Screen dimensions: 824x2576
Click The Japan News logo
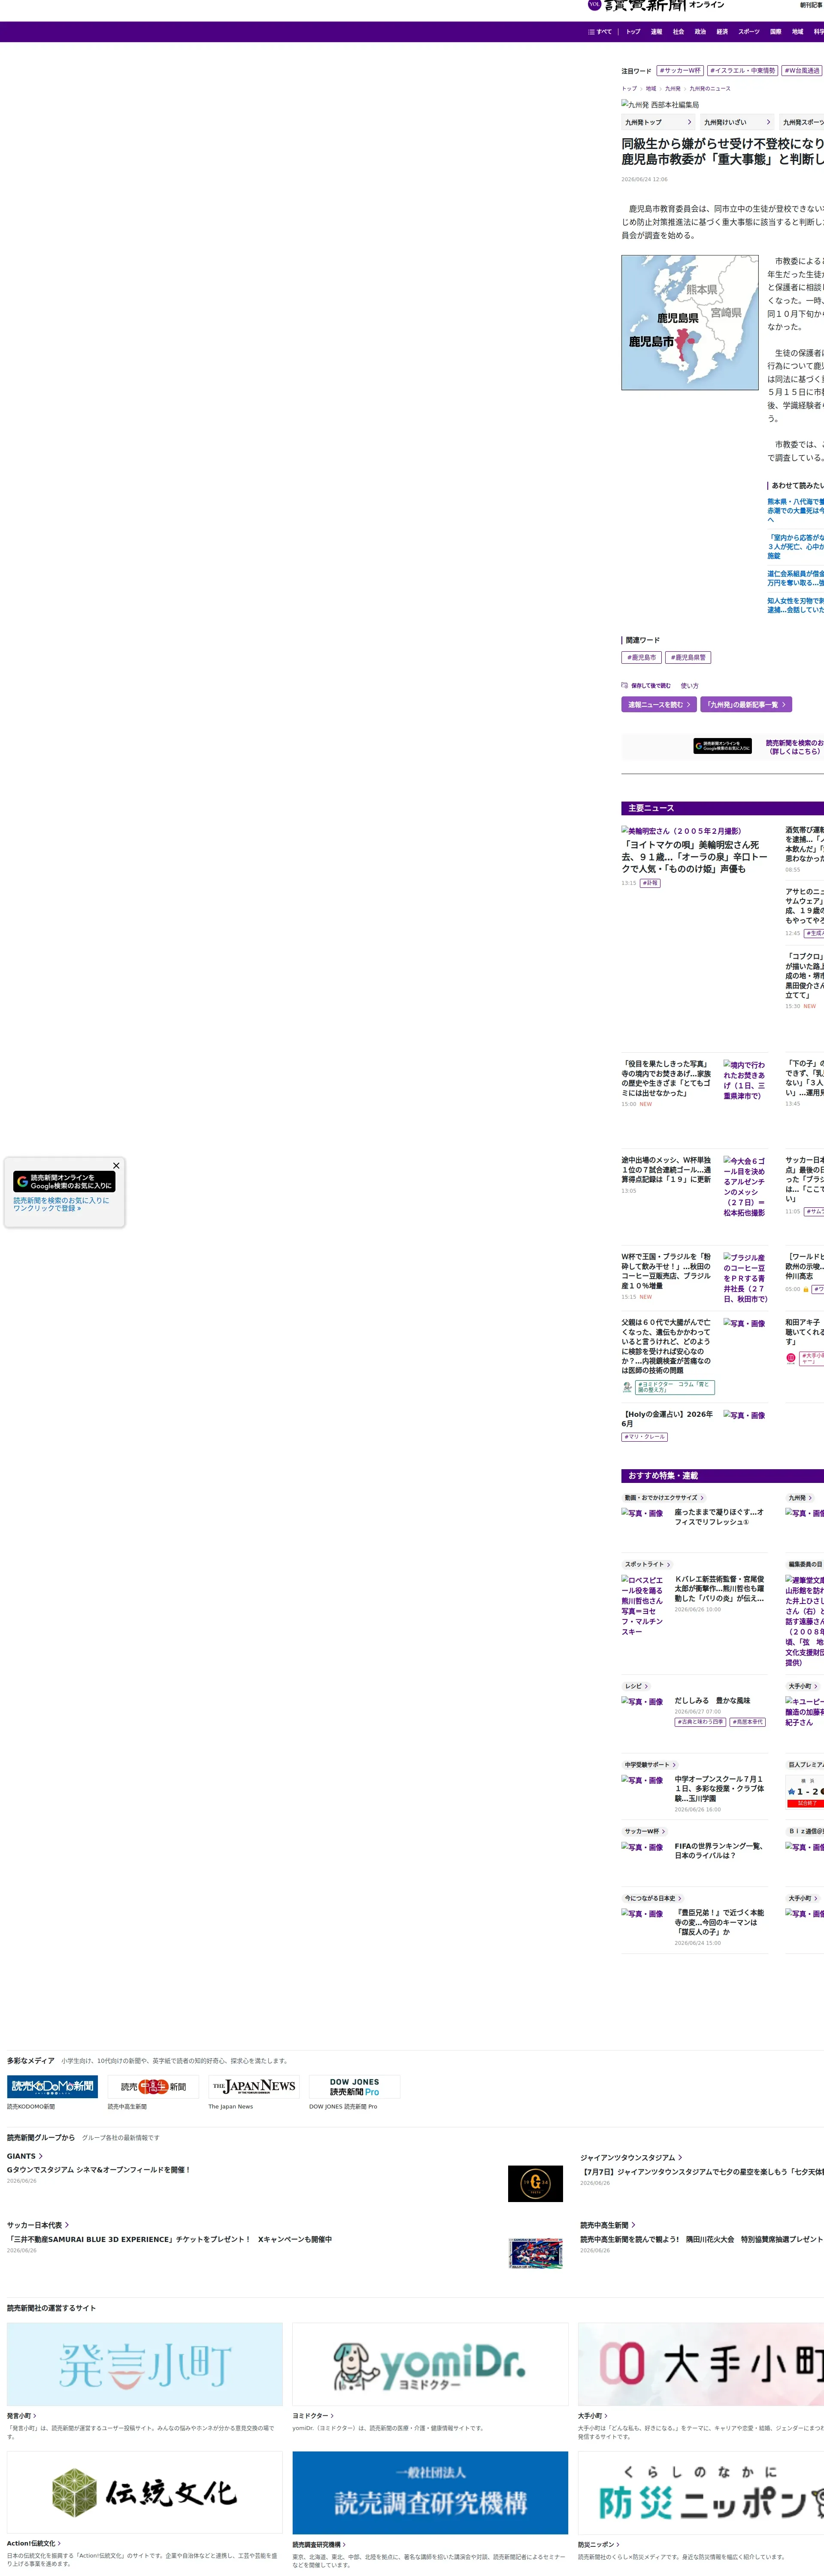(254, 2087)
